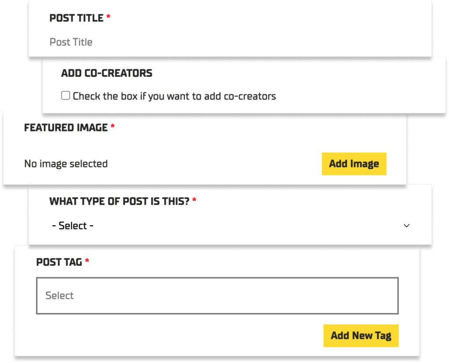Click the asterisk after "What type of post"
This screenshot has width=449, height=363.
(194, 201)
